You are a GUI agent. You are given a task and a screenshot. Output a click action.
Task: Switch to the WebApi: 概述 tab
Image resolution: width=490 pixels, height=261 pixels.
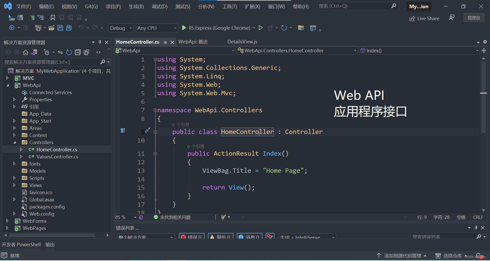(x=193, y=42)
